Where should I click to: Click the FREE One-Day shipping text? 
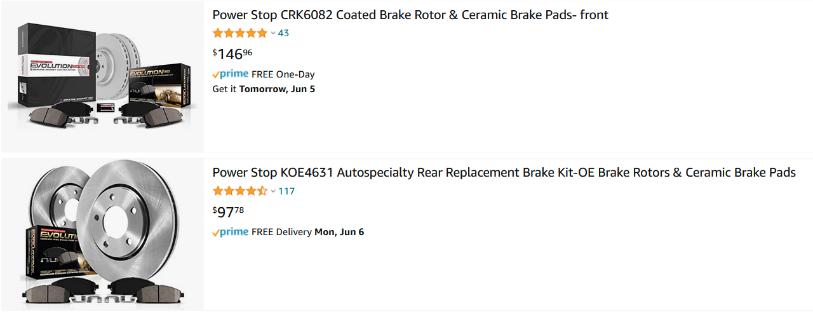[283, 74]
